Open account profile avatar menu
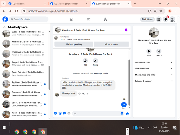The image size is (180, 135). click(x=172, y=19)
